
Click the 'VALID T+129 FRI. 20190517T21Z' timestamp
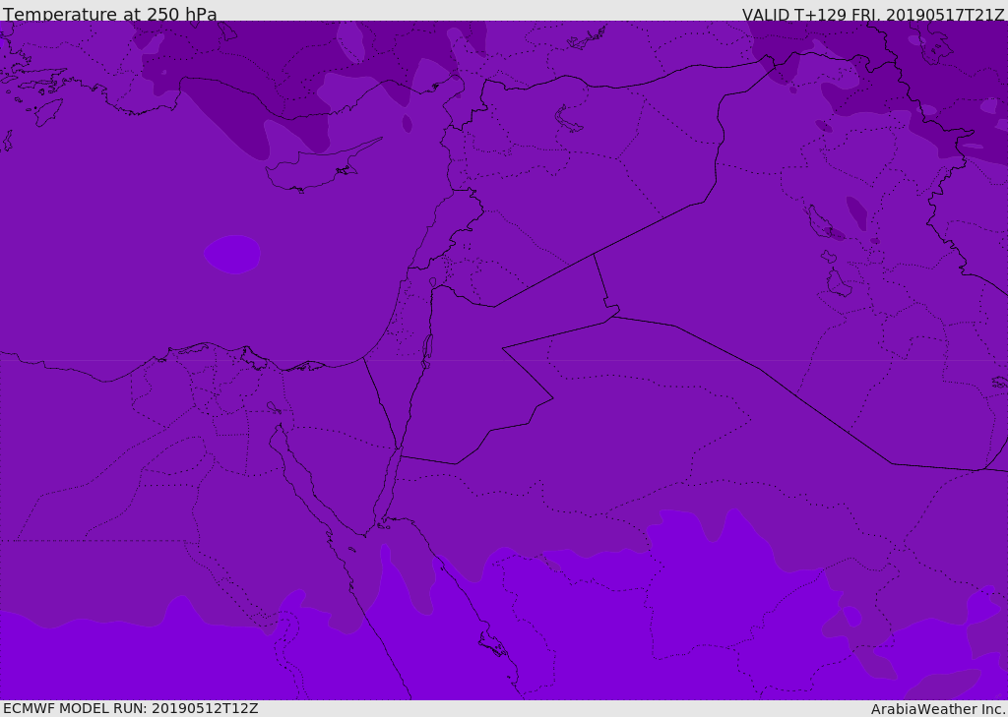(x=873, y=14)
